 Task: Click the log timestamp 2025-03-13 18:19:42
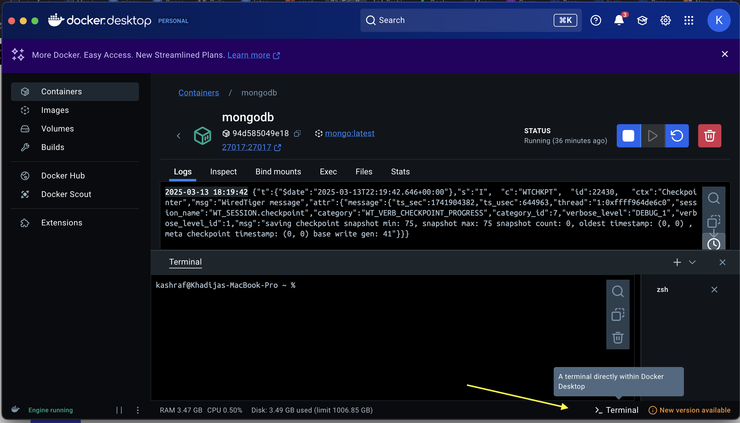pyautogui.click(x=206, y=192)
